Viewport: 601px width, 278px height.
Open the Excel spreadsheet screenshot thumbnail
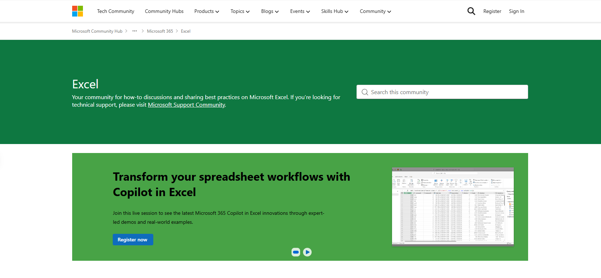point(453,207)
